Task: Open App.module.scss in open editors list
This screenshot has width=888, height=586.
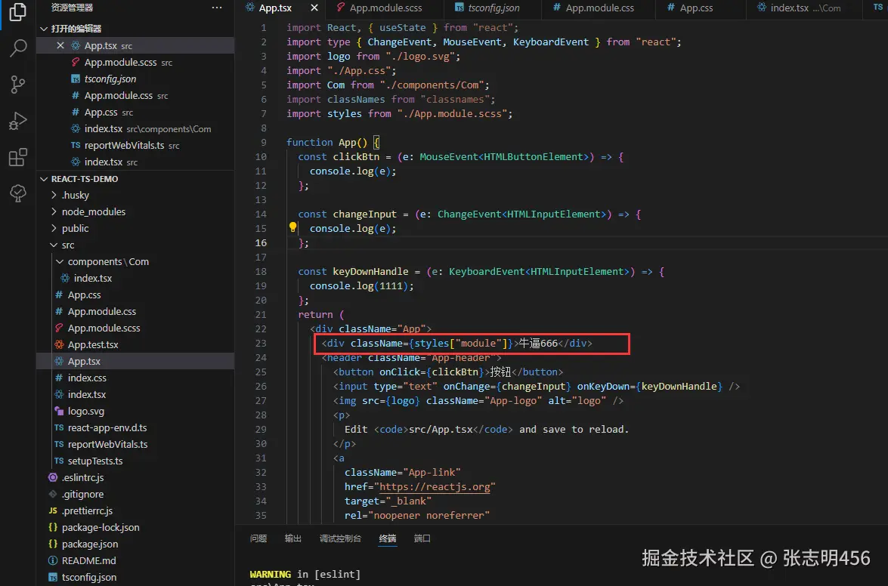Action: (135, 62)
